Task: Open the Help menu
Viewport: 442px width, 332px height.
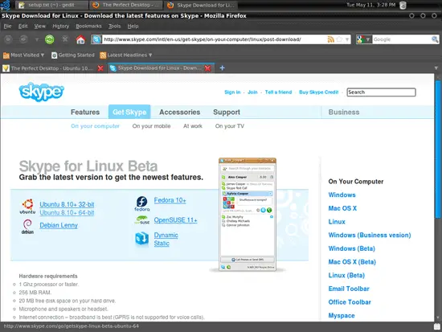Action: [133, 27]
